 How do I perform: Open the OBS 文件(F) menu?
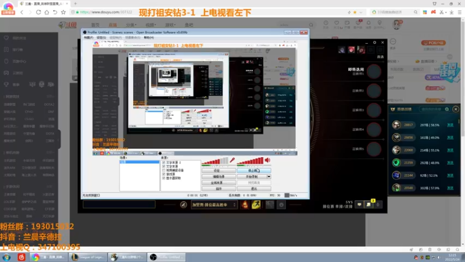[88, 38]
